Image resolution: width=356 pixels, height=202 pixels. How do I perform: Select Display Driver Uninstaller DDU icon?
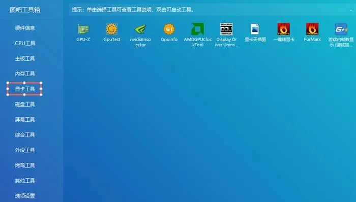226,29
